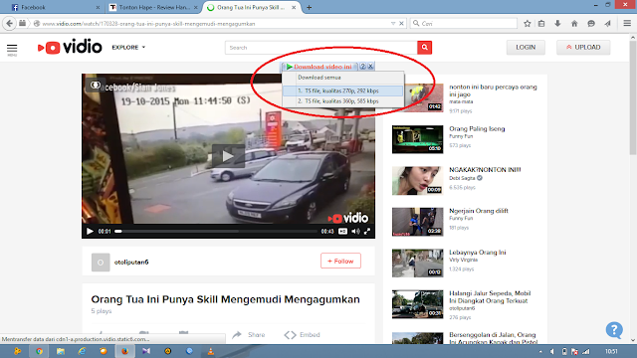Open File Explorer from taskbar
Screen dimensions: 637x358
pyautogui.click(x=61, y=351)
